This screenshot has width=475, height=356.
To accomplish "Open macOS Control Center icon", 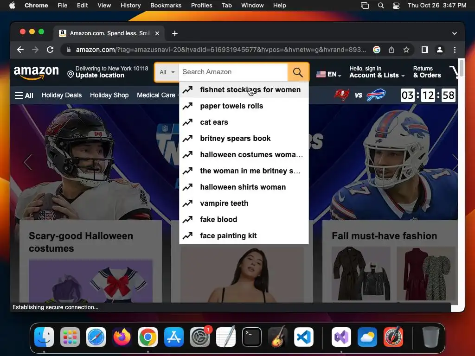I will click(396, 6).
